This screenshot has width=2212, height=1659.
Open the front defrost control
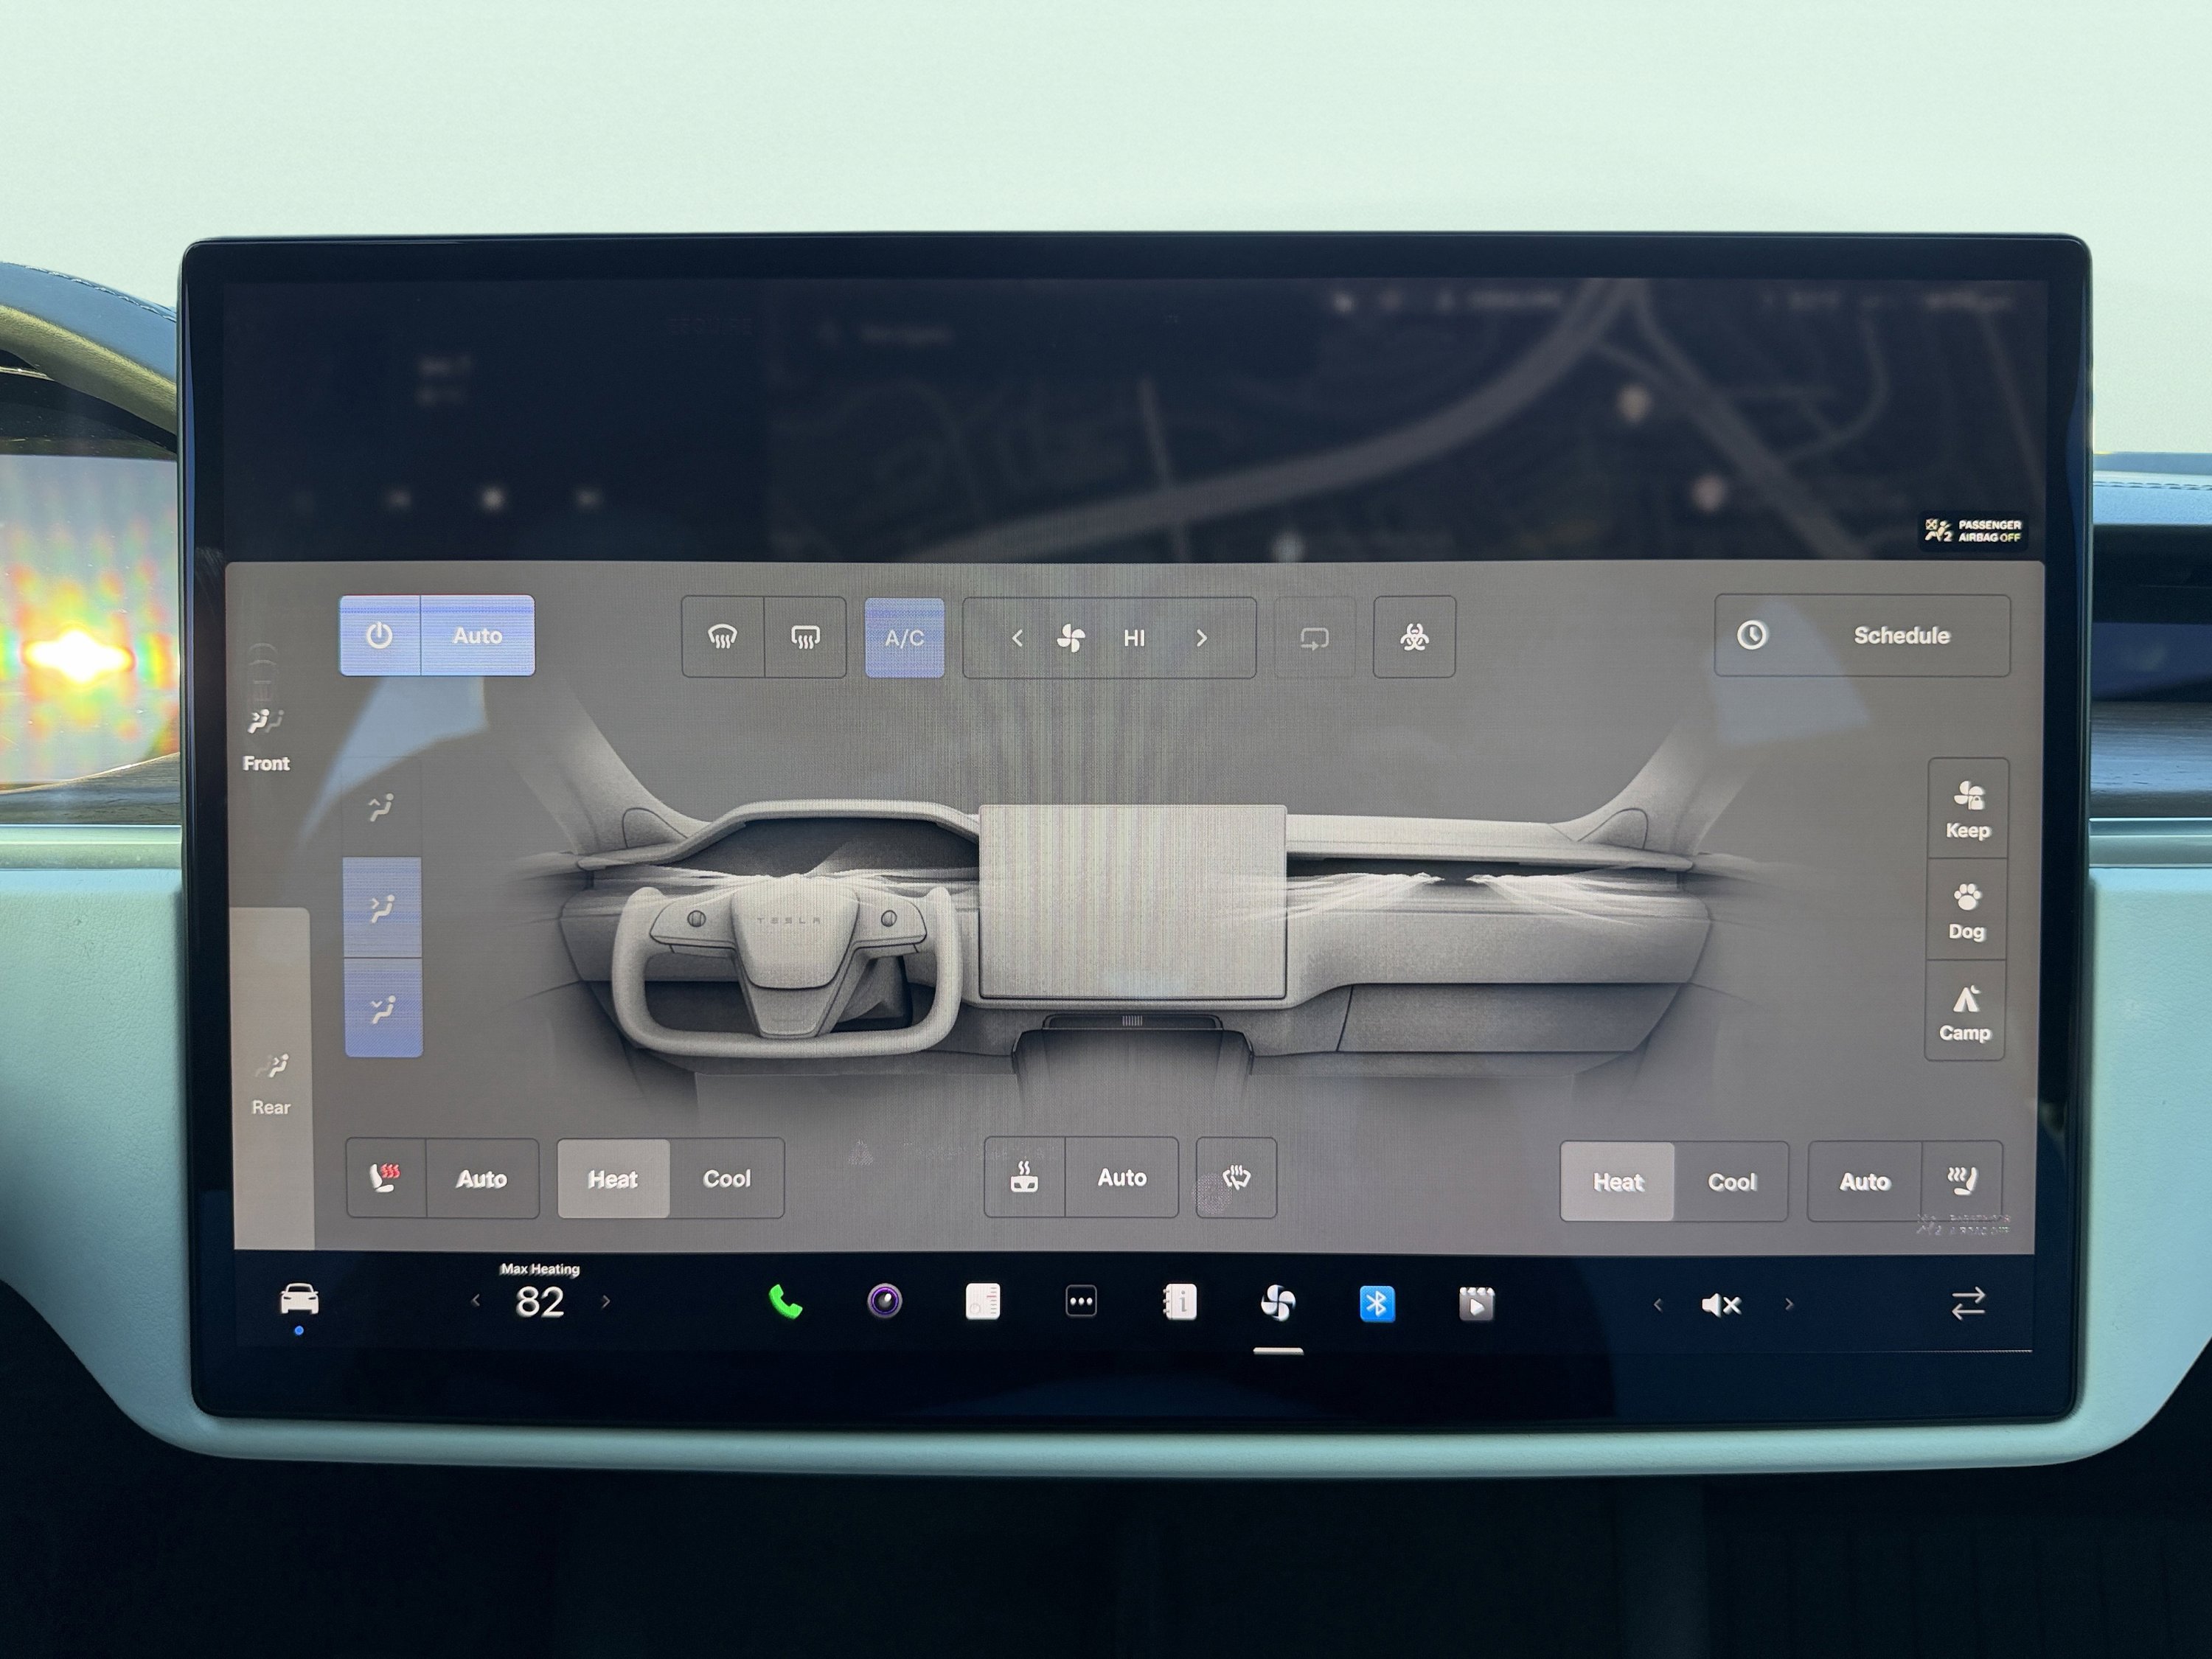(722, 637)
